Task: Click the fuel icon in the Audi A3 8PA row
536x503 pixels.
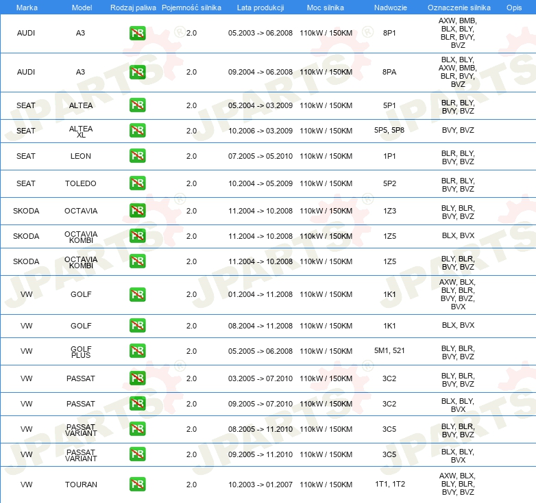Action: coord(137,72)
